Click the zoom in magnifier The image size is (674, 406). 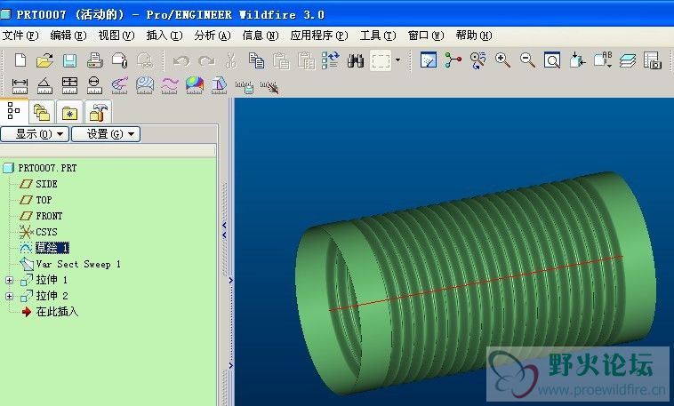502,60
